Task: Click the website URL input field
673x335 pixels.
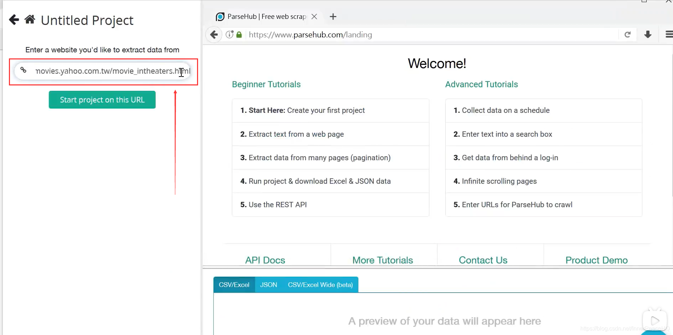Action: [x=103, y=71]
